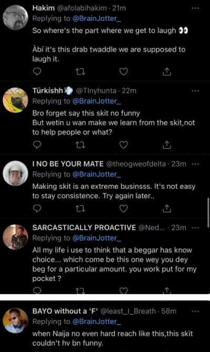Like Türkíshh's tweet

(x=123, y=145)
